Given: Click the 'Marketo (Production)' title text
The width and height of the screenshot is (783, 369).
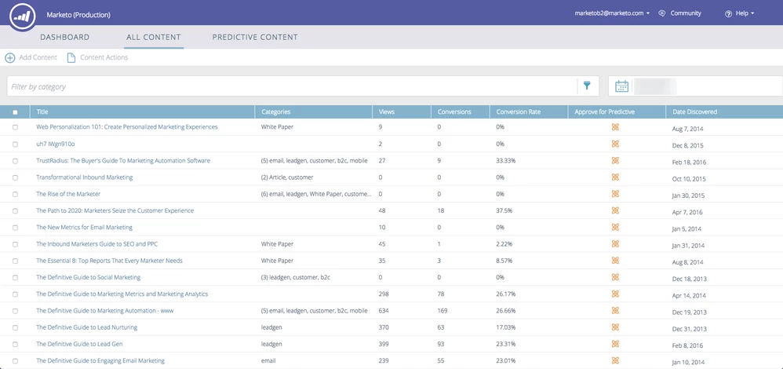Looking at the screenshot, I should [78, 15].
